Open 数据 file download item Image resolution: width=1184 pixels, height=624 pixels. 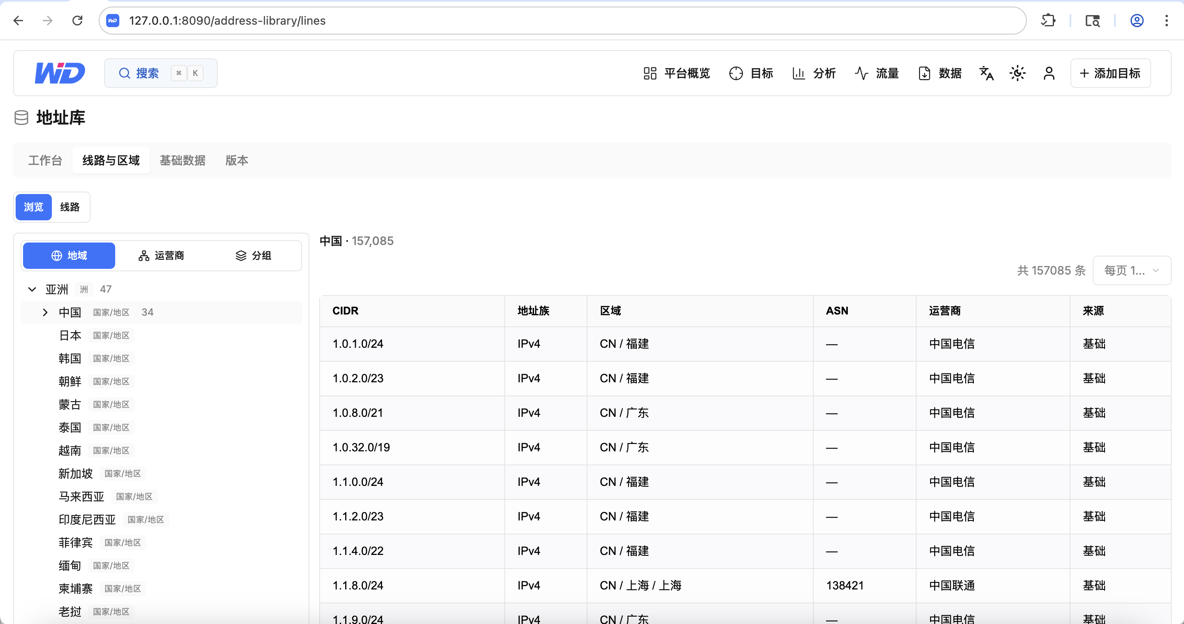[940, 73]
